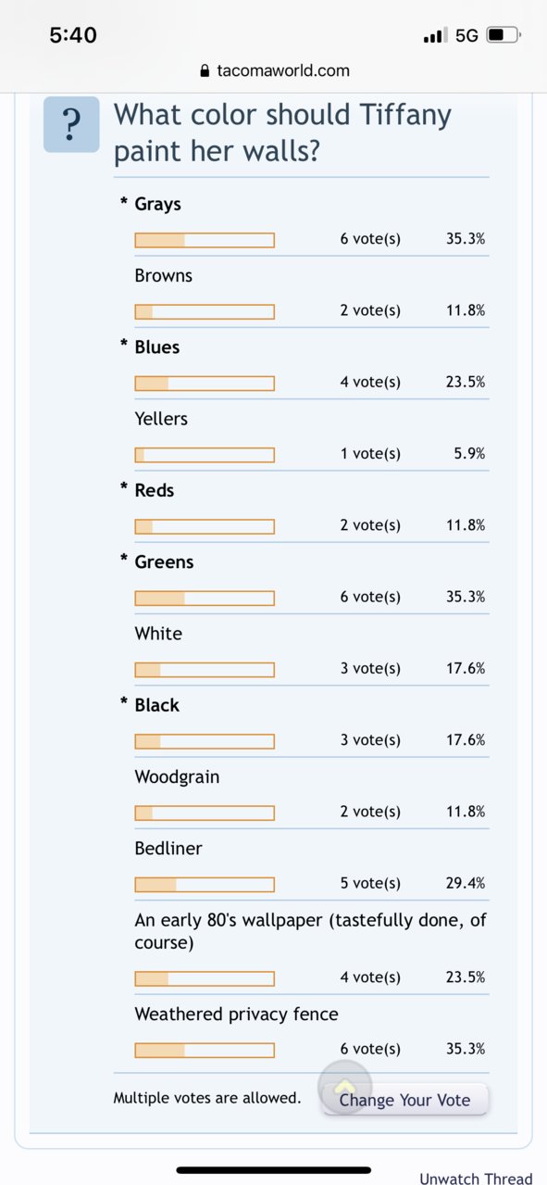Open the Unwatch Thread link

tap(476, 1179)
